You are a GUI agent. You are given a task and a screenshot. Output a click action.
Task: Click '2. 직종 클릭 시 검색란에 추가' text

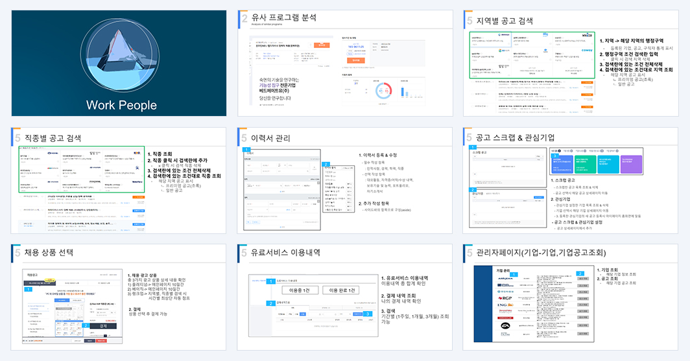click(x=177, y=161)
